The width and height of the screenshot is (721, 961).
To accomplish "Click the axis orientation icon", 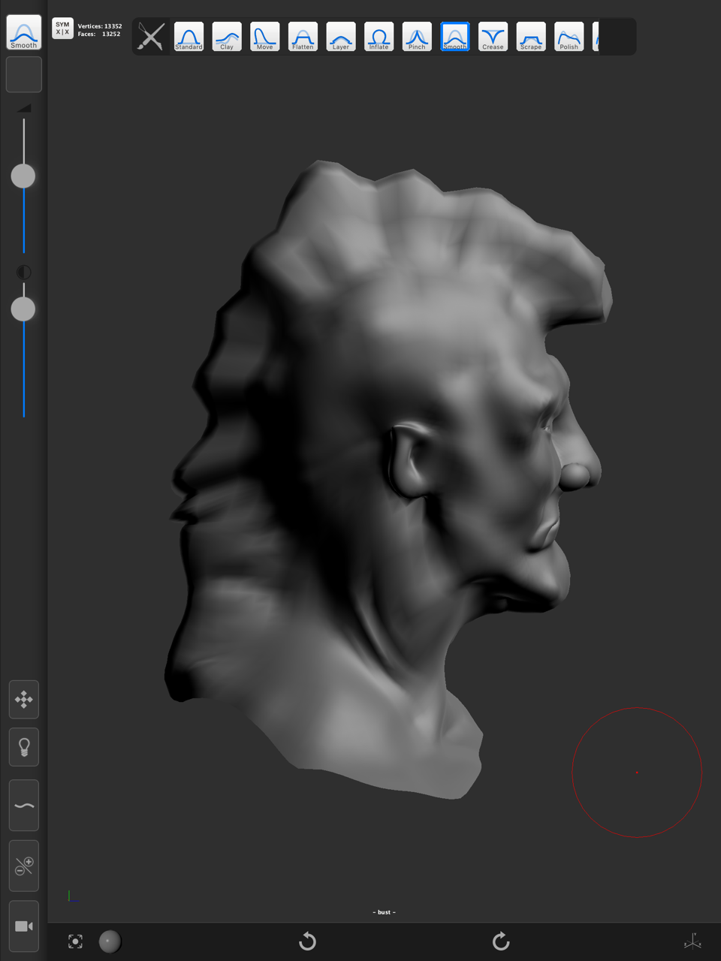I will tap(692, 941).
